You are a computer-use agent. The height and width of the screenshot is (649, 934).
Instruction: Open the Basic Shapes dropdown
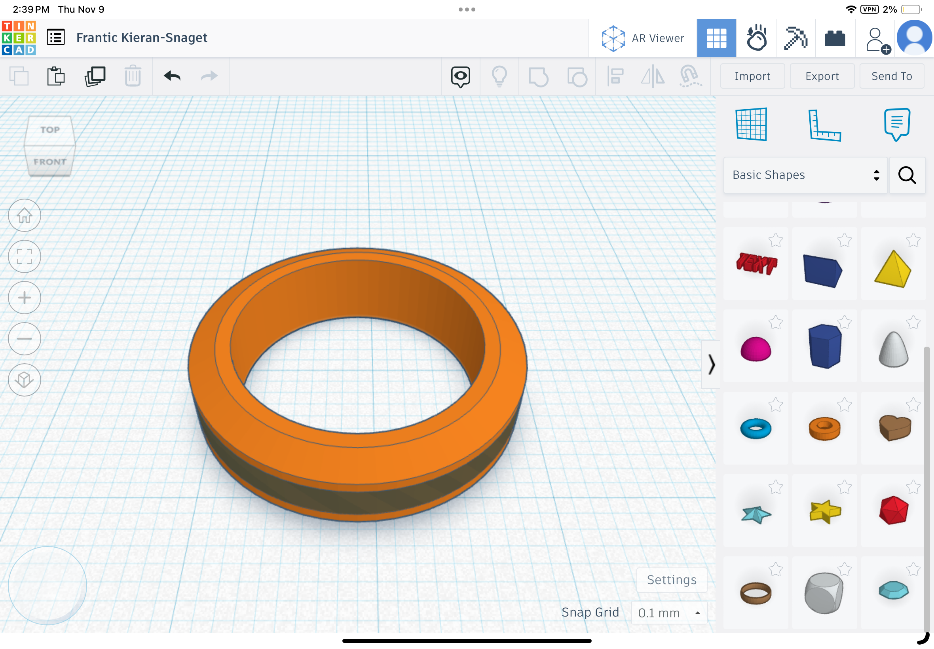(x=805, y=175)
